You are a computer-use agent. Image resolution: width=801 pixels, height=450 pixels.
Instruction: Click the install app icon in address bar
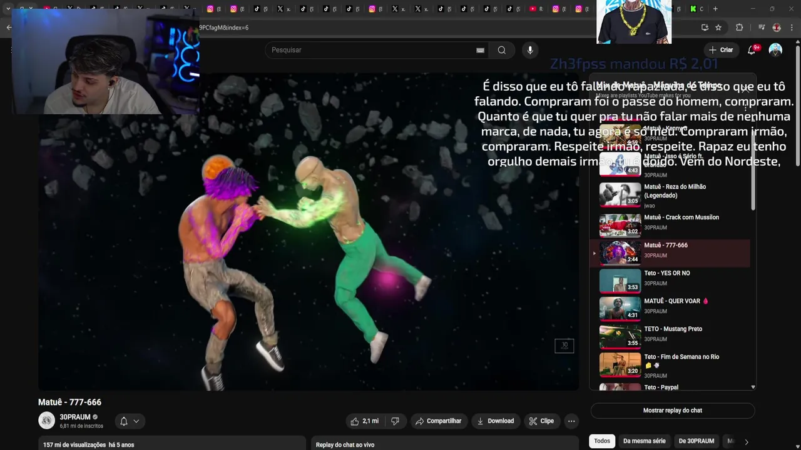click(705, 27)
